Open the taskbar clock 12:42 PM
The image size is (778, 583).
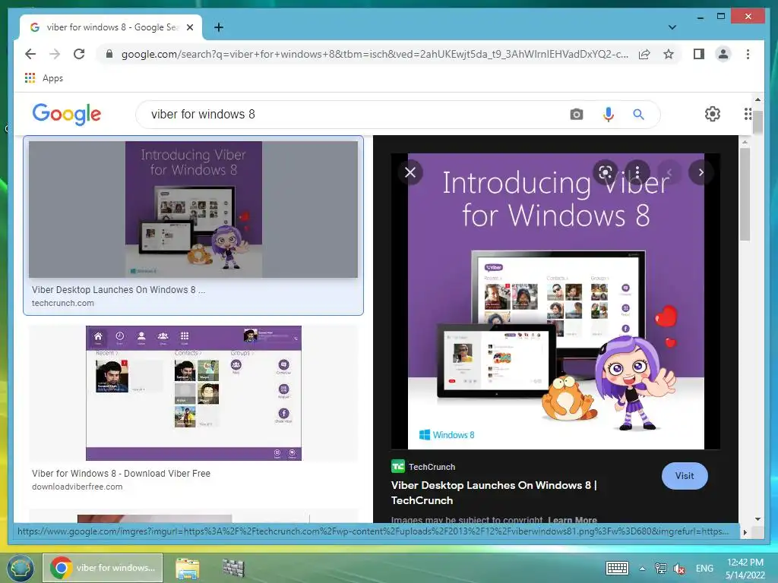click(x=745, y=569)
